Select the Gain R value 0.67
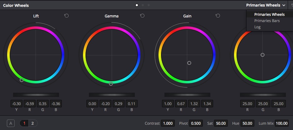This screenshot has height=130, width=293. pyautogui.click(x=181, y=104)
